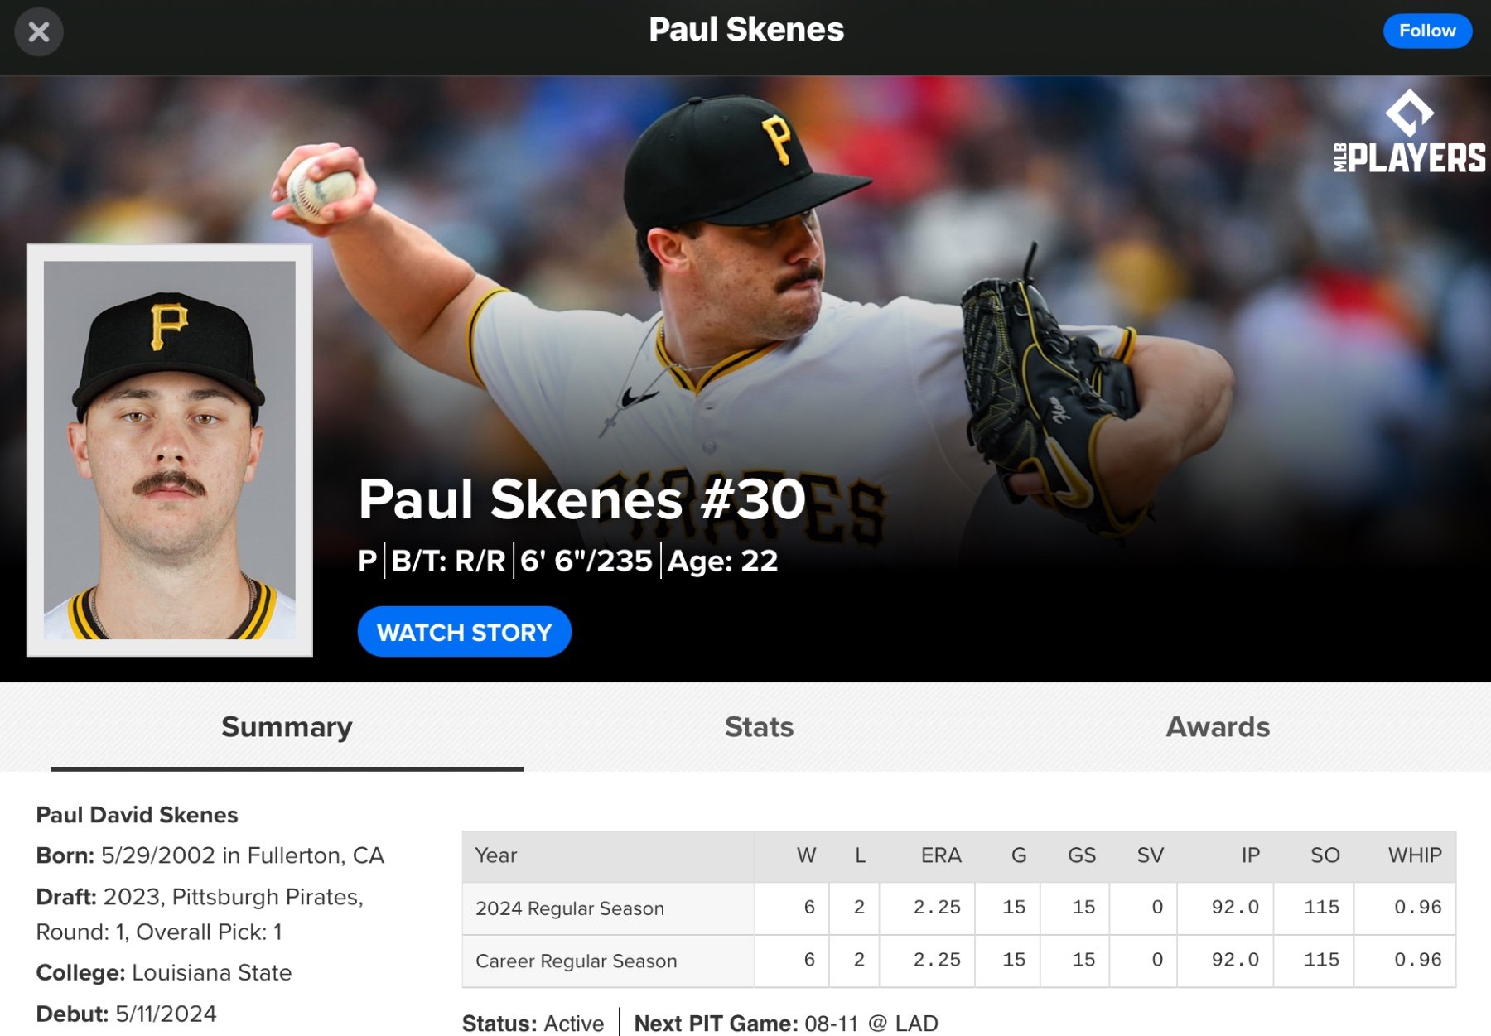Click the Paul Skenes #30 heading

581,499
